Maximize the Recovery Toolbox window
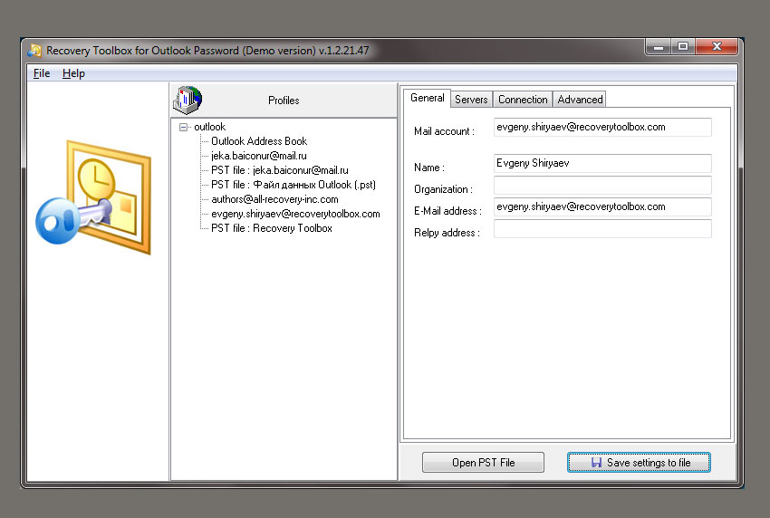 [683, 47]
